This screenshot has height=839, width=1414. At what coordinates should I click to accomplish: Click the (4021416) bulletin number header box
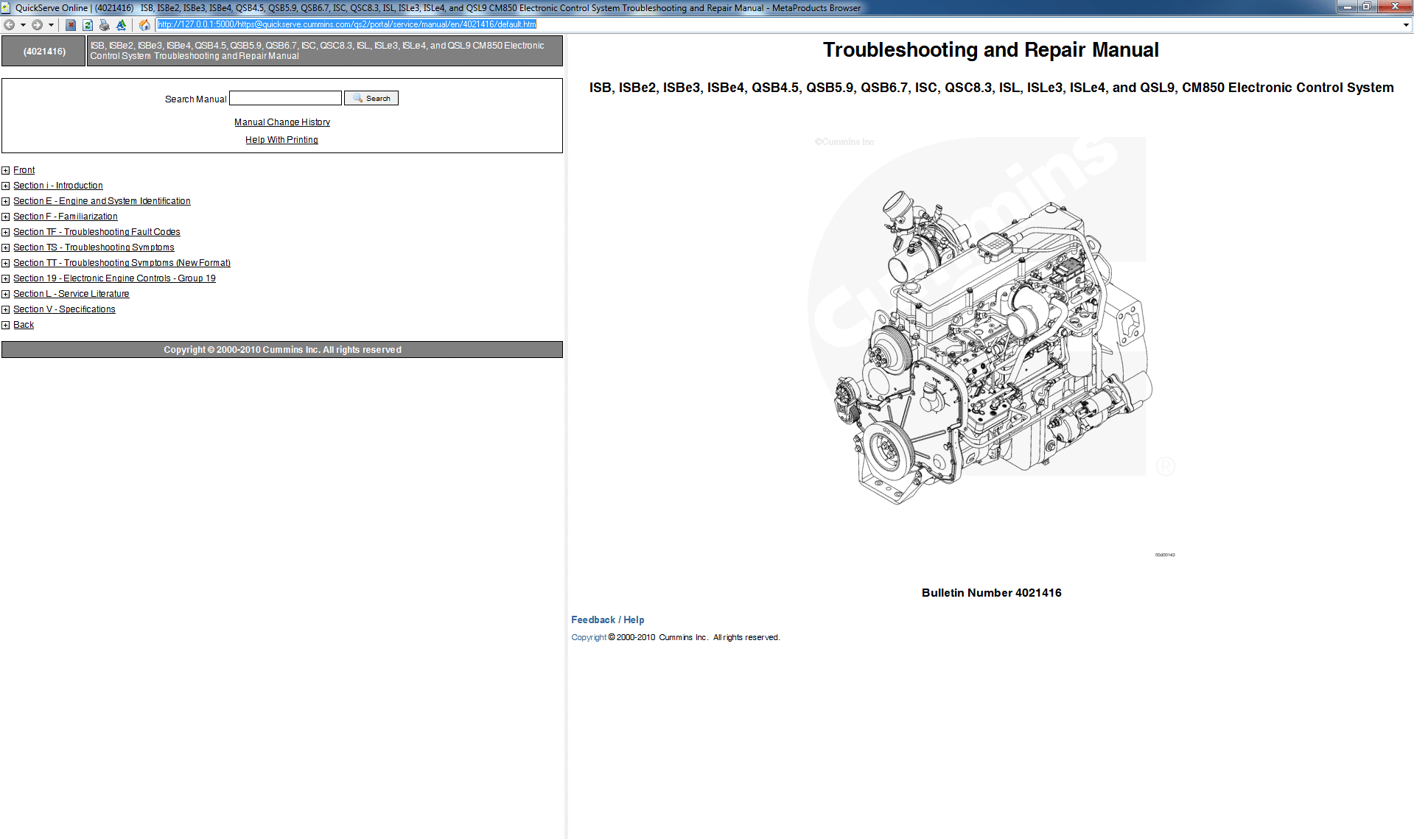click(44, 52)
